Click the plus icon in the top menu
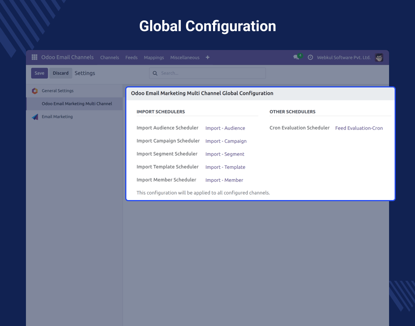 coord(207,57)
